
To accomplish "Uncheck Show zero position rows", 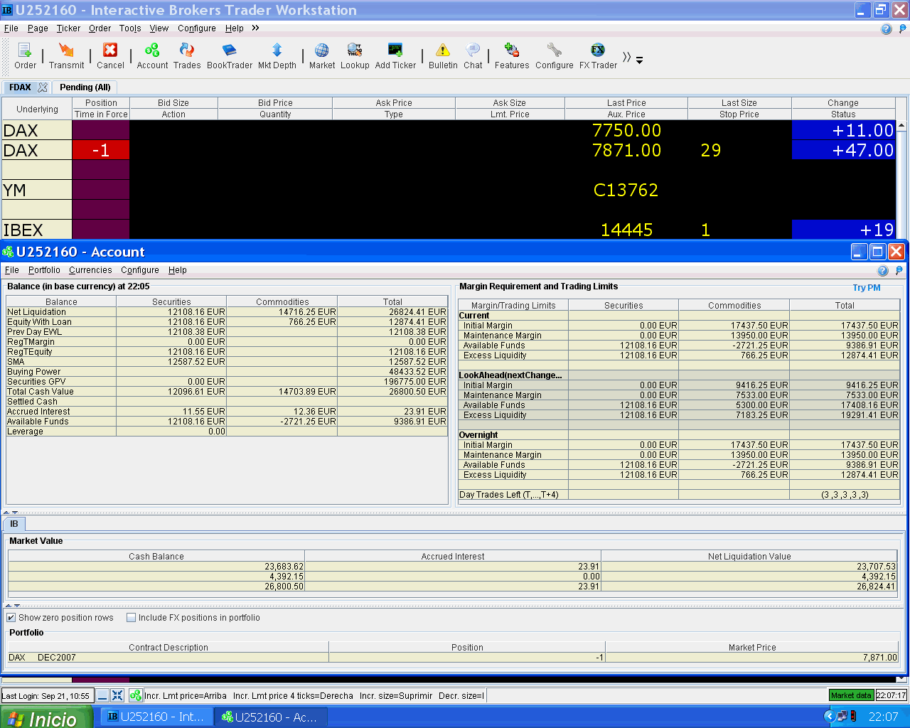I will pyautogui.click(x=11, y=618).
